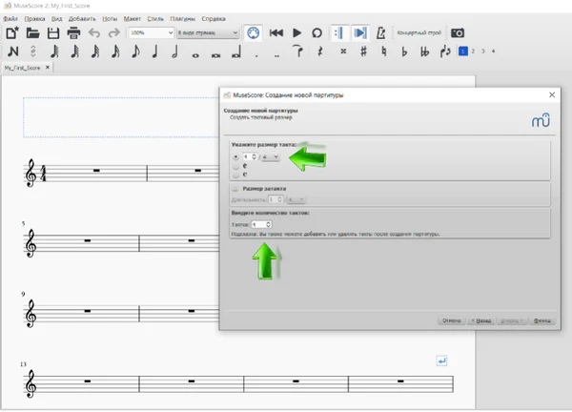Close the My_First_Score tab
Image resolution: width=572 pixels, height=412 pixels.
click(48, 68)
